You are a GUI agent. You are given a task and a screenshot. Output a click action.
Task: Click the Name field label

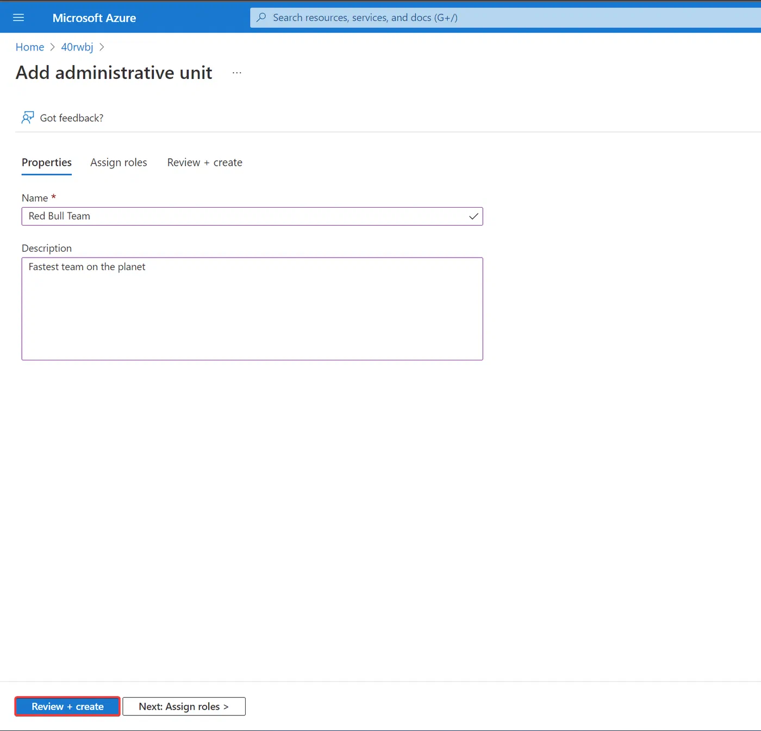(39, 198)
